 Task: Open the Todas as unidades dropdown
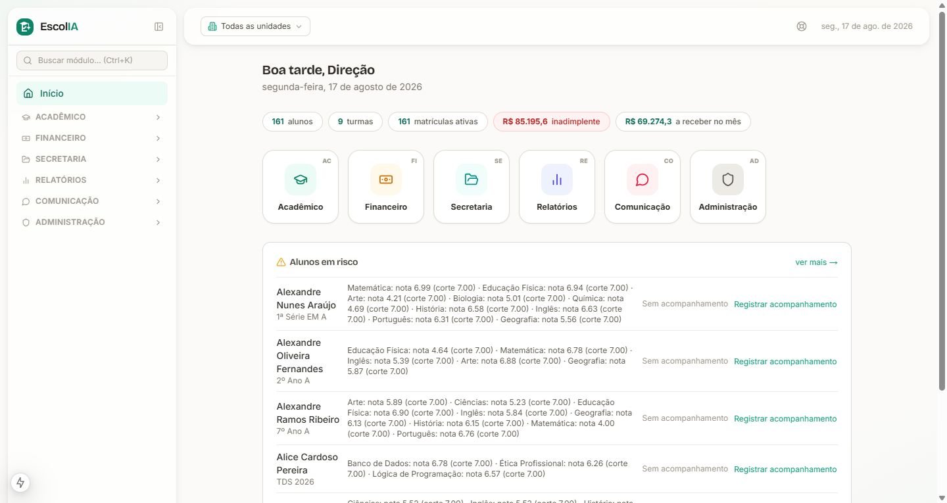tap(255, 27)
